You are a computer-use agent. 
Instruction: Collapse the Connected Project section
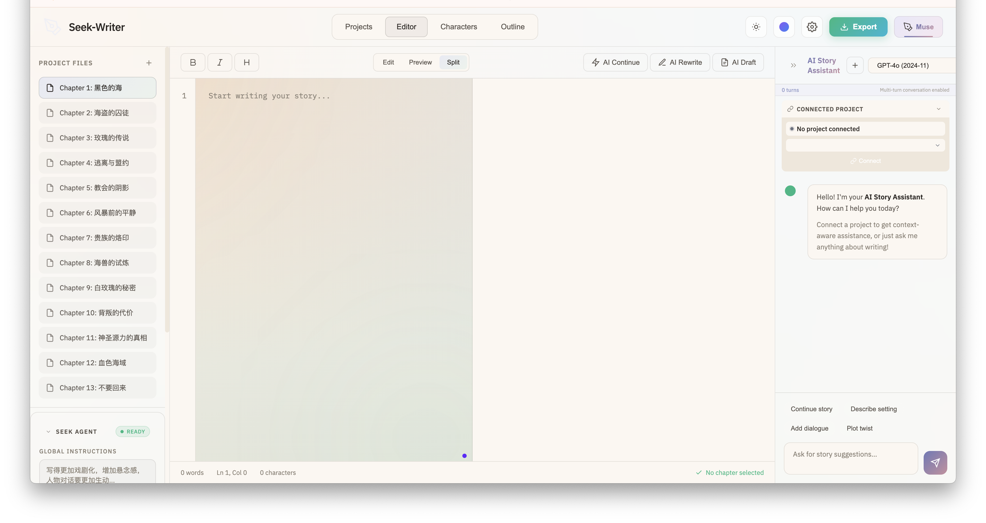pyautogui.click(x=938, y=109)
